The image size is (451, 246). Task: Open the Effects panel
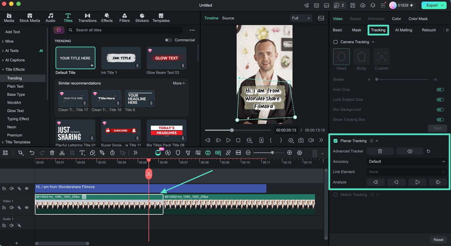pyautogui.click(x=107, y=18)
